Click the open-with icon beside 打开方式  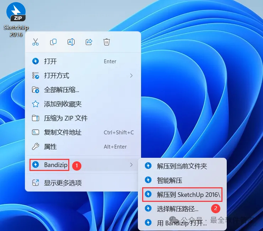36,75
